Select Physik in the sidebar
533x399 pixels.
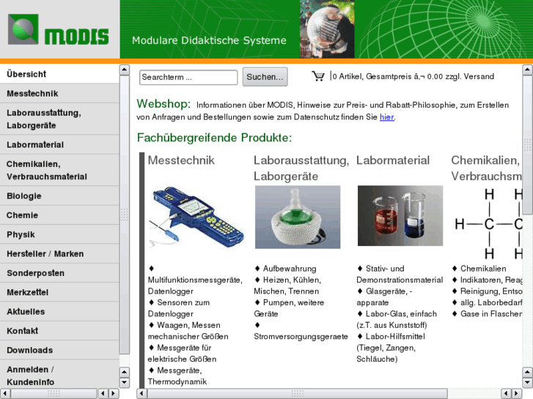pos(59,234)
